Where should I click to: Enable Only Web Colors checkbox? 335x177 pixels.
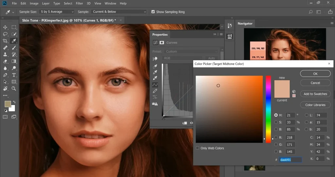tap(197, 148)
